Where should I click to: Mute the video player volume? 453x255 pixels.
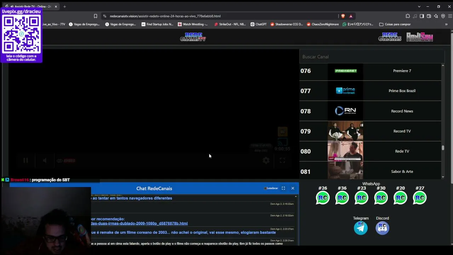tap(45, 160)
